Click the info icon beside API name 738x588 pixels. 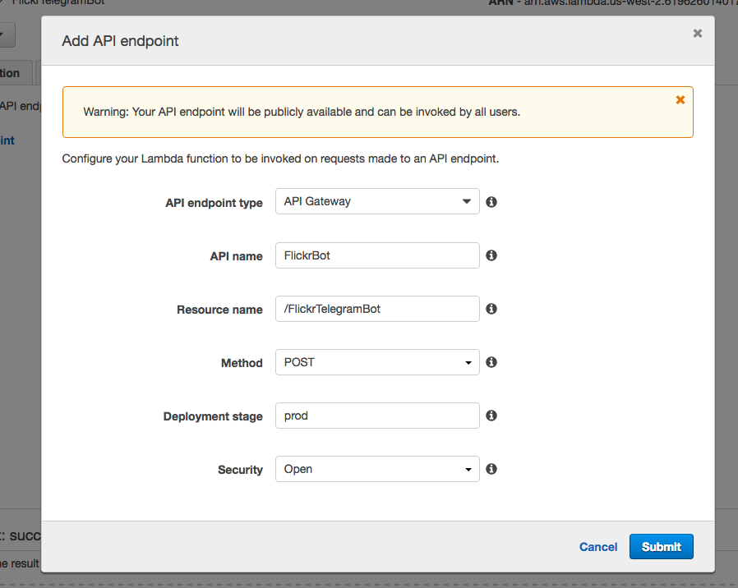[x=491, y=255]
